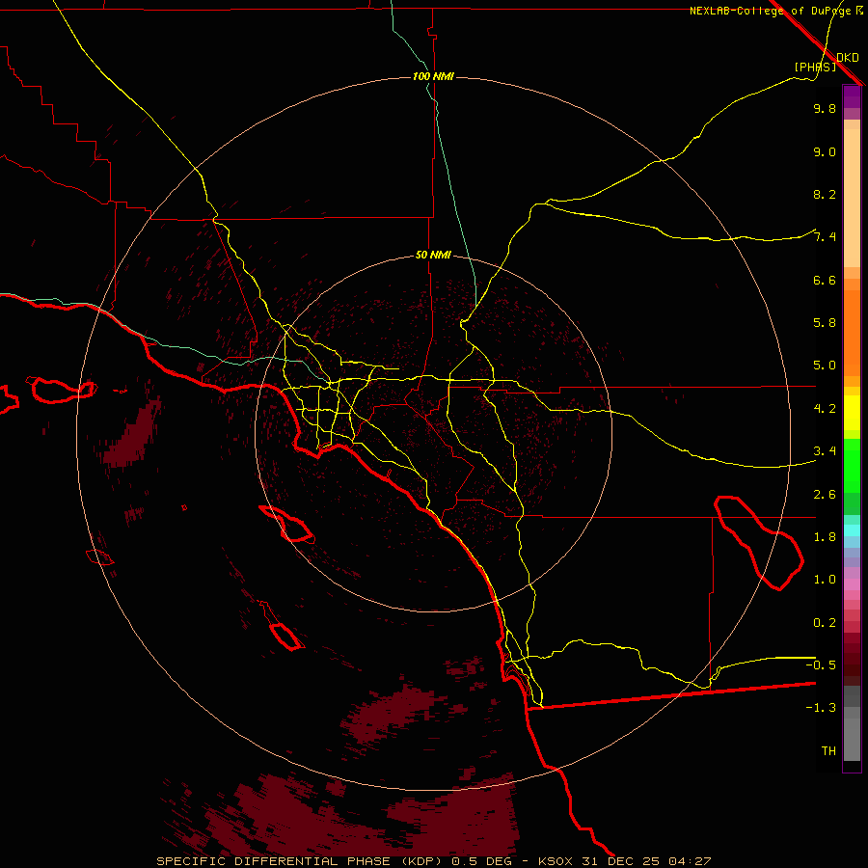Viewport: 868px width, 868px height.
Task: Click the gray segment of the color bar
Action: (x=852, y=723)
